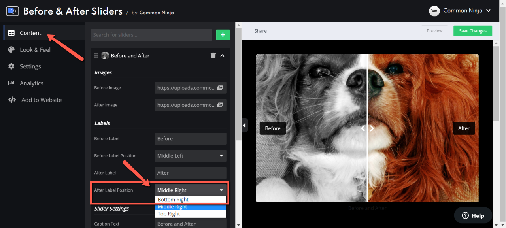This screenshot has width=506, height=228.
Task: Click the Search for sliders field
Action: tap(151, 35)
